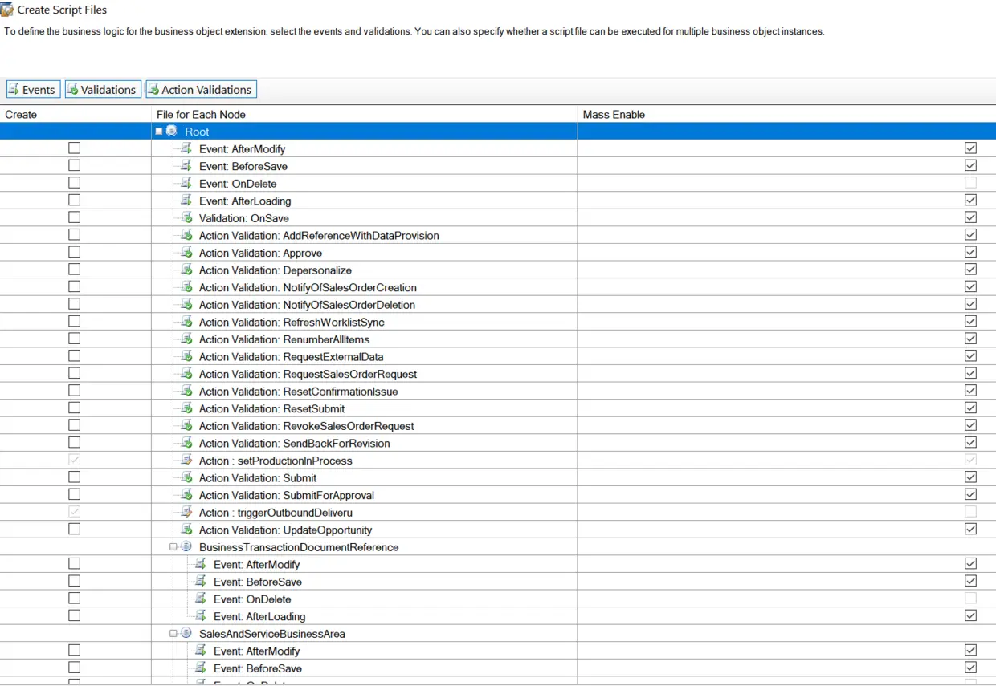996x686 pixels.
Task: Click the SalesAndServiceBusinessArea node icon
Action: coord(186,633)
